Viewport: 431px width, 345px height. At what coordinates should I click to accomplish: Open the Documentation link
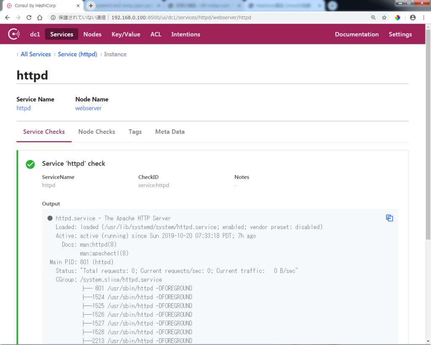pyautogui.click(x=357, y=34)
